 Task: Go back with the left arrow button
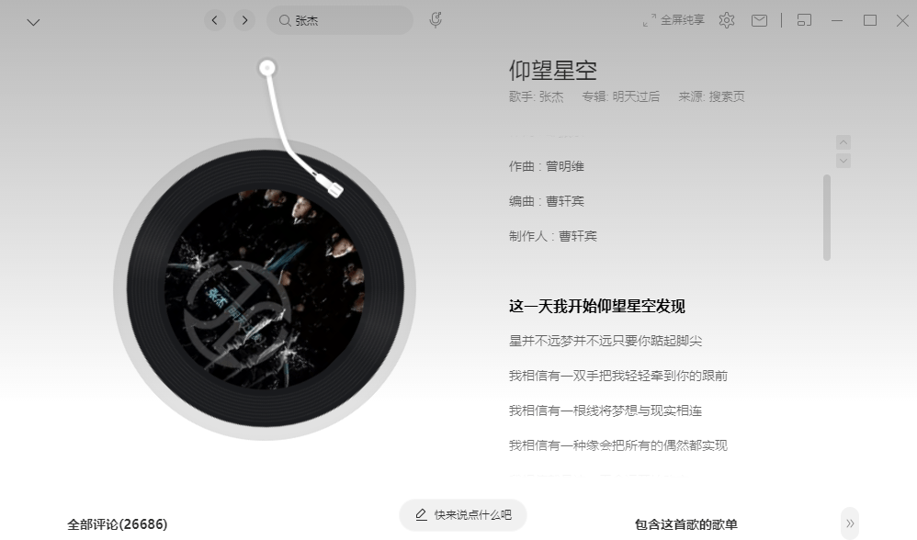pos(215,20)
